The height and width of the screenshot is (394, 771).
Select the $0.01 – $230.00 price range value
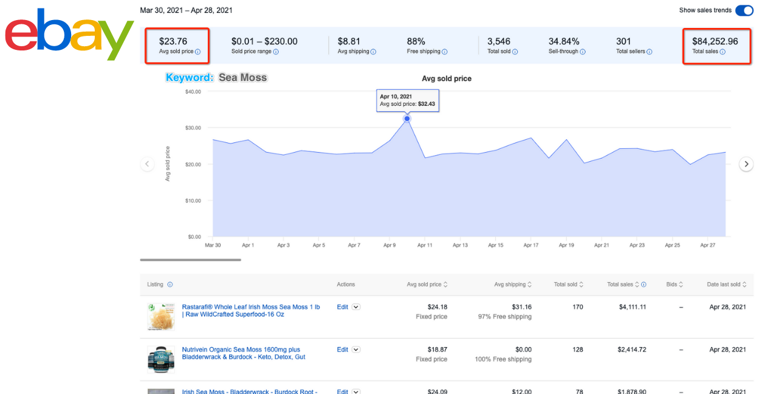(x=264, y=41)
